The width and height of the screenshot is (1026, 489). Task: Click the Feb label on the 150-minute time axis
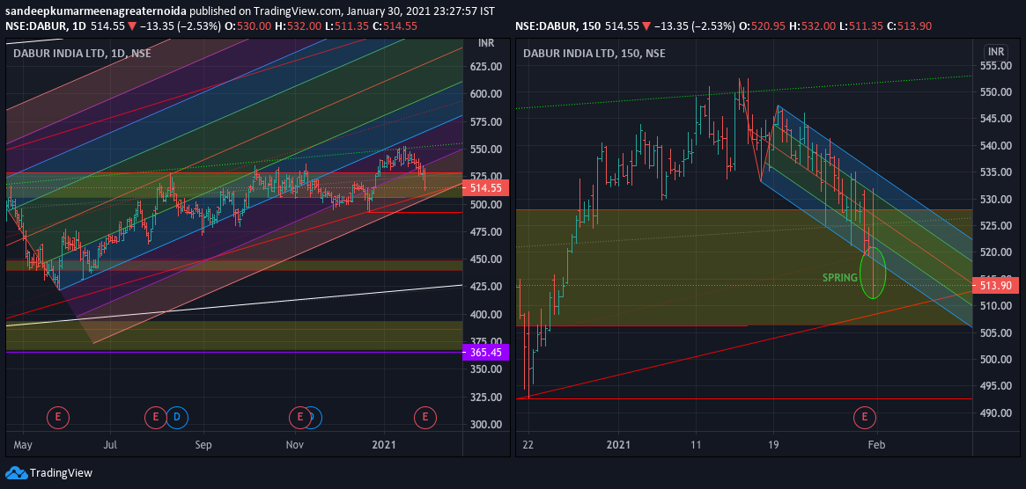[x=876, y=444]
